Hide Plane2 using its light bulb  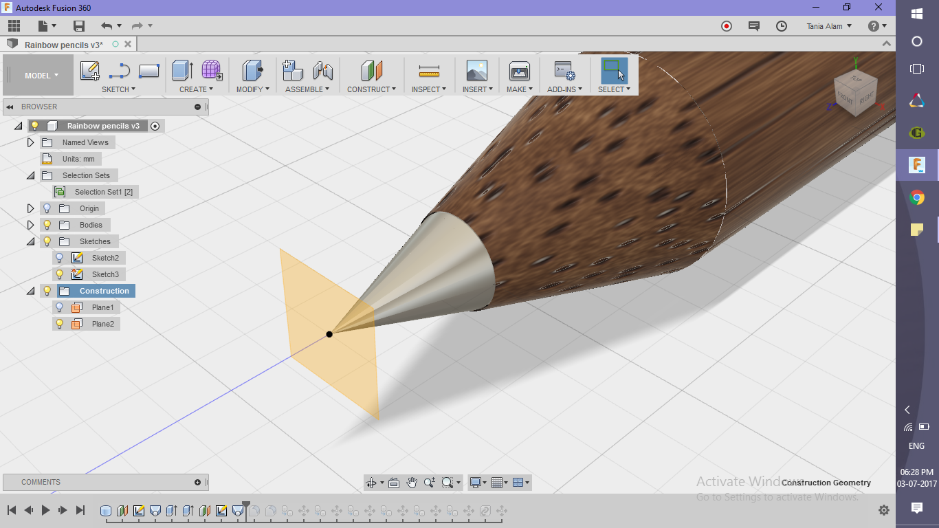59,324
